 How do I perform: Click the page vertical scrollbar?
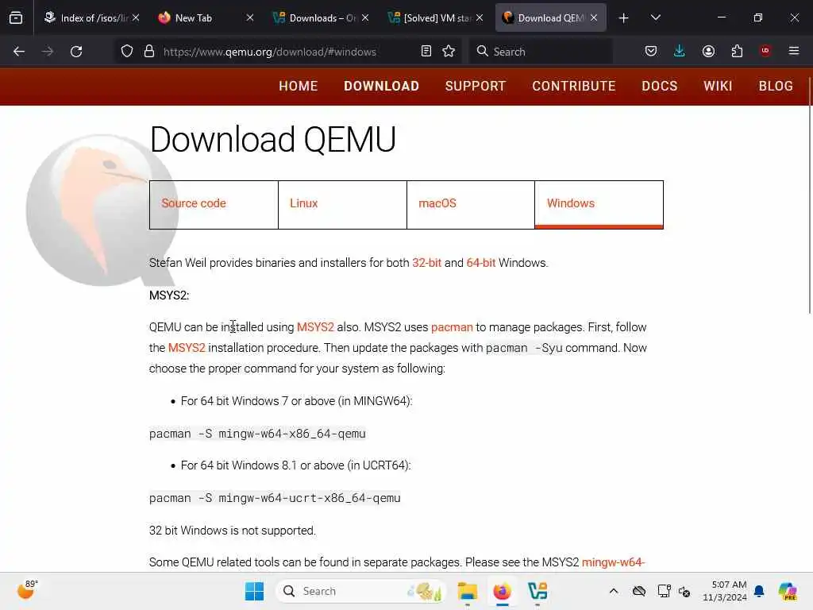pyautogui.click(x=810, y=195)
